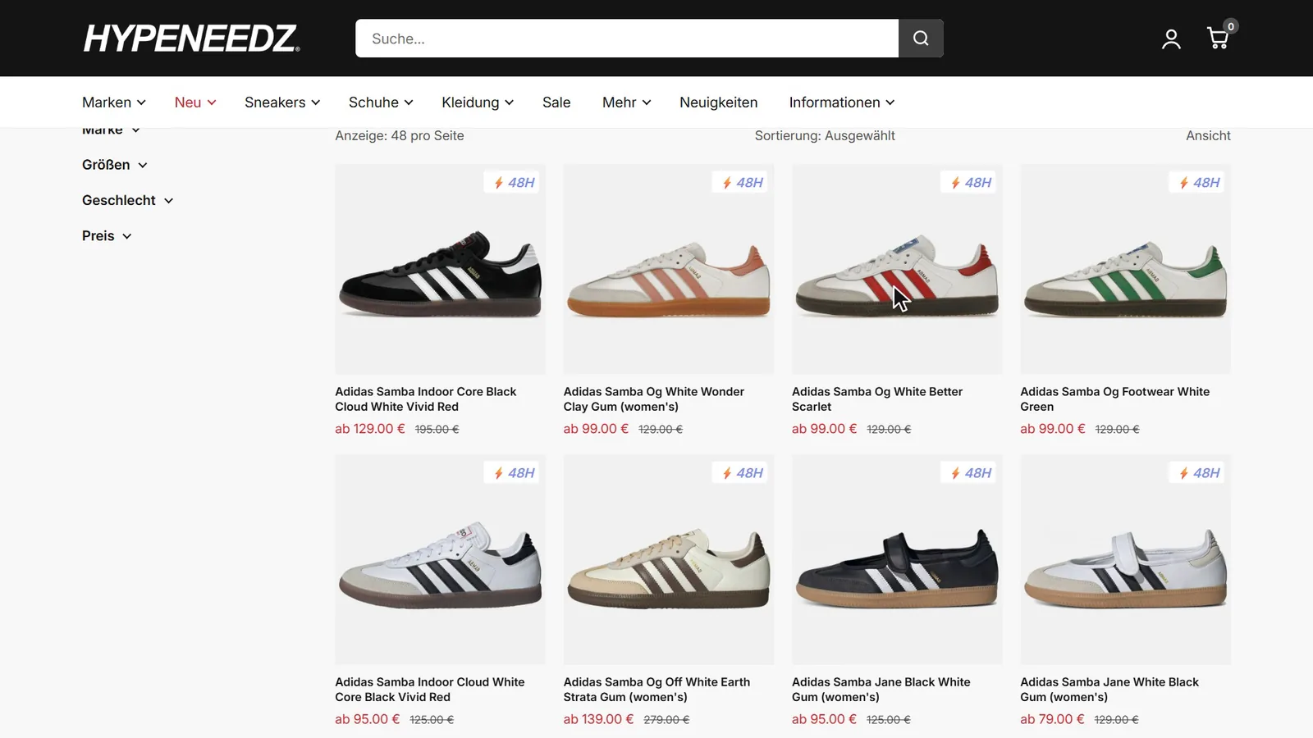Open the shopping cart icon

click(x=1219, y=38)
